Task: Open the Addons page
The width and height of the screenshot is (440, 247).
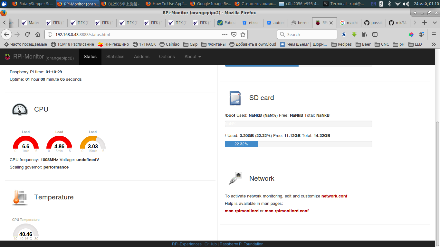Action: pos(142,57)
